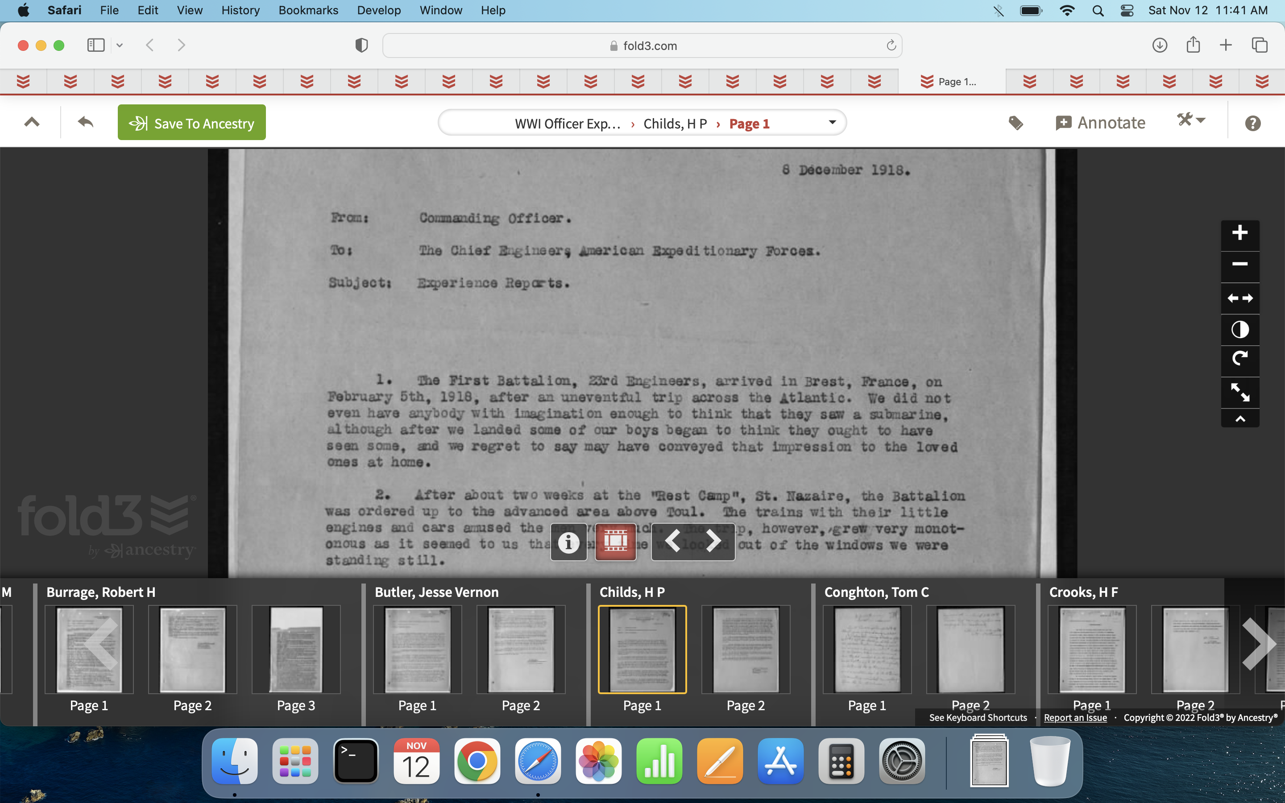This screenshot has width=1285, height=803.
Task: Toggle the filmstrip viewer button
Action: 615,542
